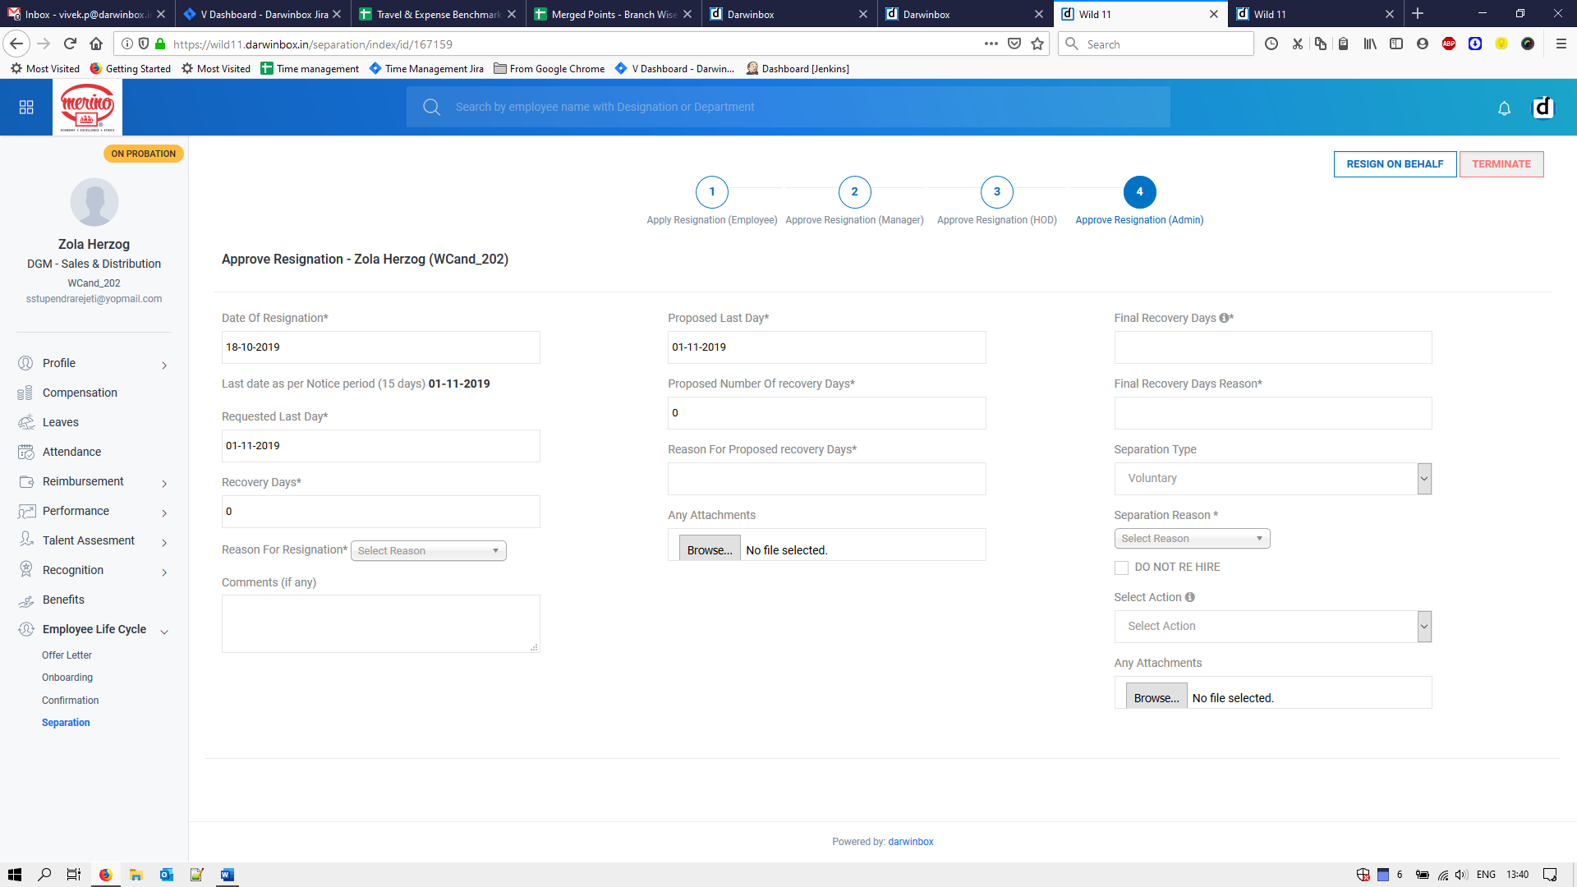1577x887 pixels.
Task: Open the Select Action dropdown
Action: 1272,627
